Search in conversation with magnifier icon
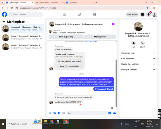Screen dimensions: 161x129 point(143,43)
